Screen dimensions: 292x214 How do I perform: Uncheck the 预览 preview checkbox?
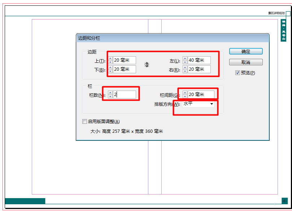coord(237,73)
